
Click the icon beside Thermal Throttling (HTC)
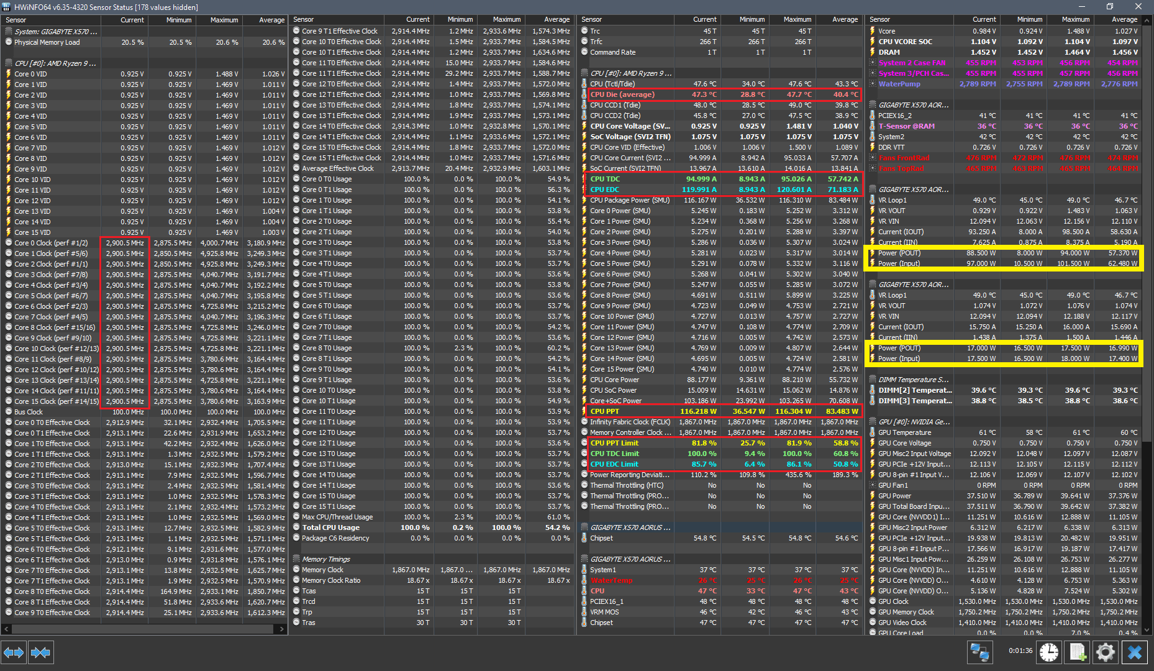tap(584, 485)
